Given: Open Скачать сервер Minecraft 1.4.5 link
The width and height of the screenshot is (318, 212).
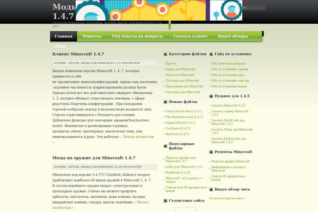Looking at the screenshot, I should pyautogui.click(x=230, y=113).
